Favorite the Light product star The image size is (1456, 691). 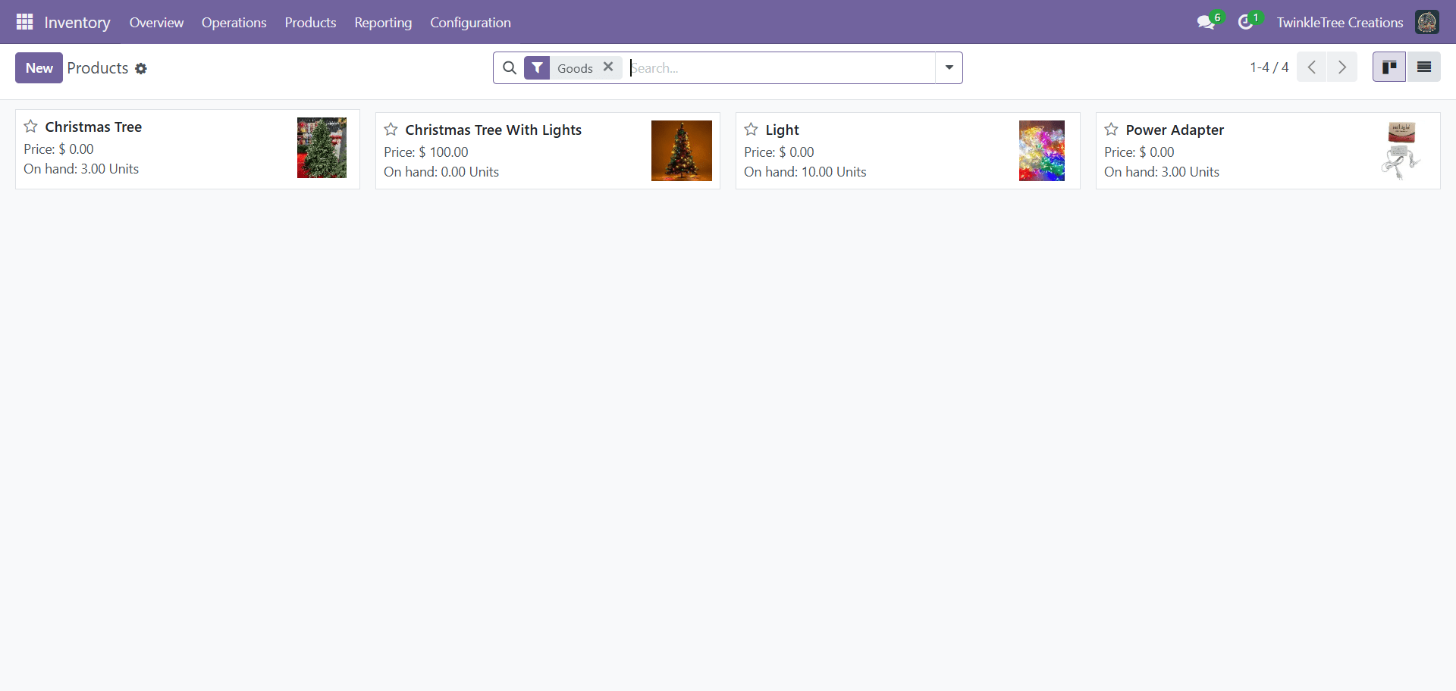pyautogui.click(x=752, y=130)
